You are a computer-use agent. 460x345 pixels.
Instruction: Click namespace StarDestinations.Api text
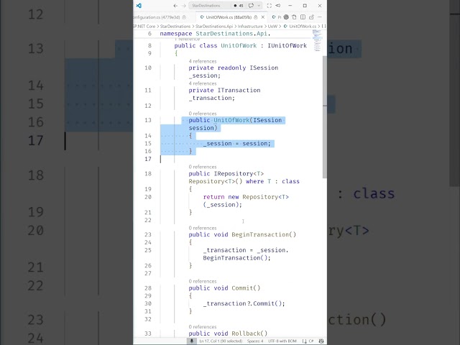[215, 34]
